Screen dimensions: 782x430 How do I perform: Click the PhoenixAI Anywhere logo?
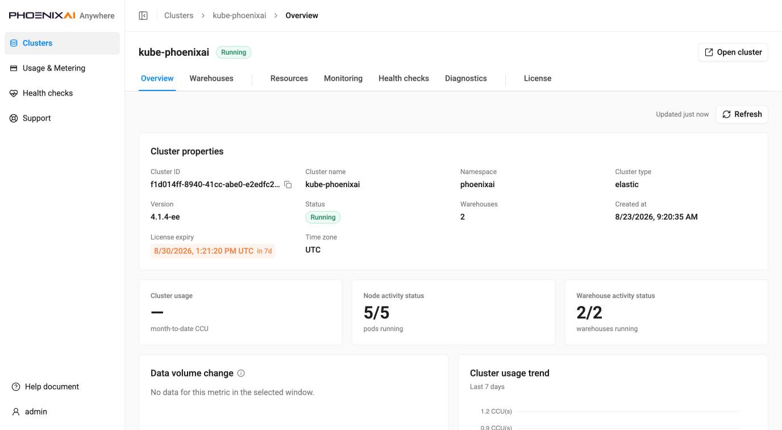tap(62, 15)
